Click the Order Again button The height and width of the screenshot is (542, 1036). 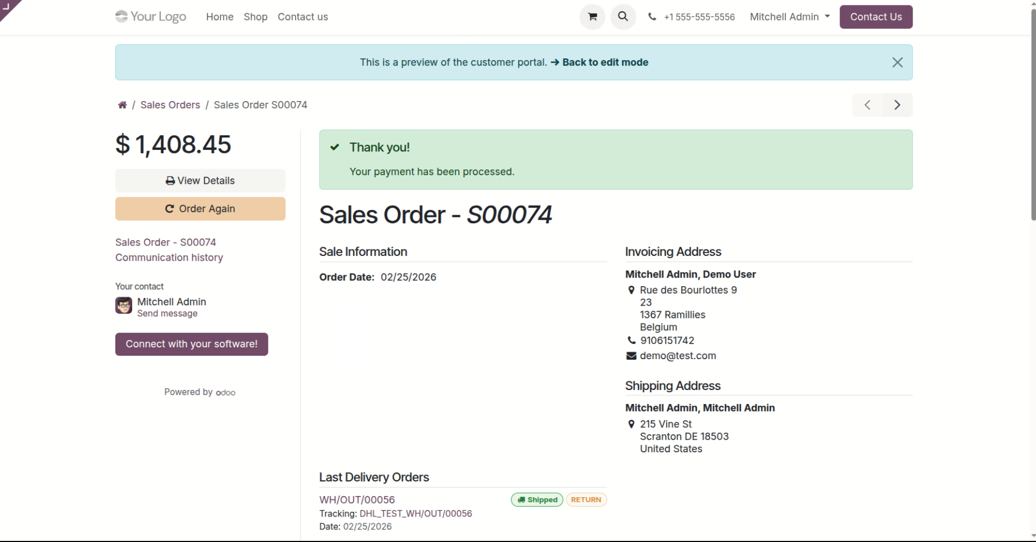coord(200,209)
